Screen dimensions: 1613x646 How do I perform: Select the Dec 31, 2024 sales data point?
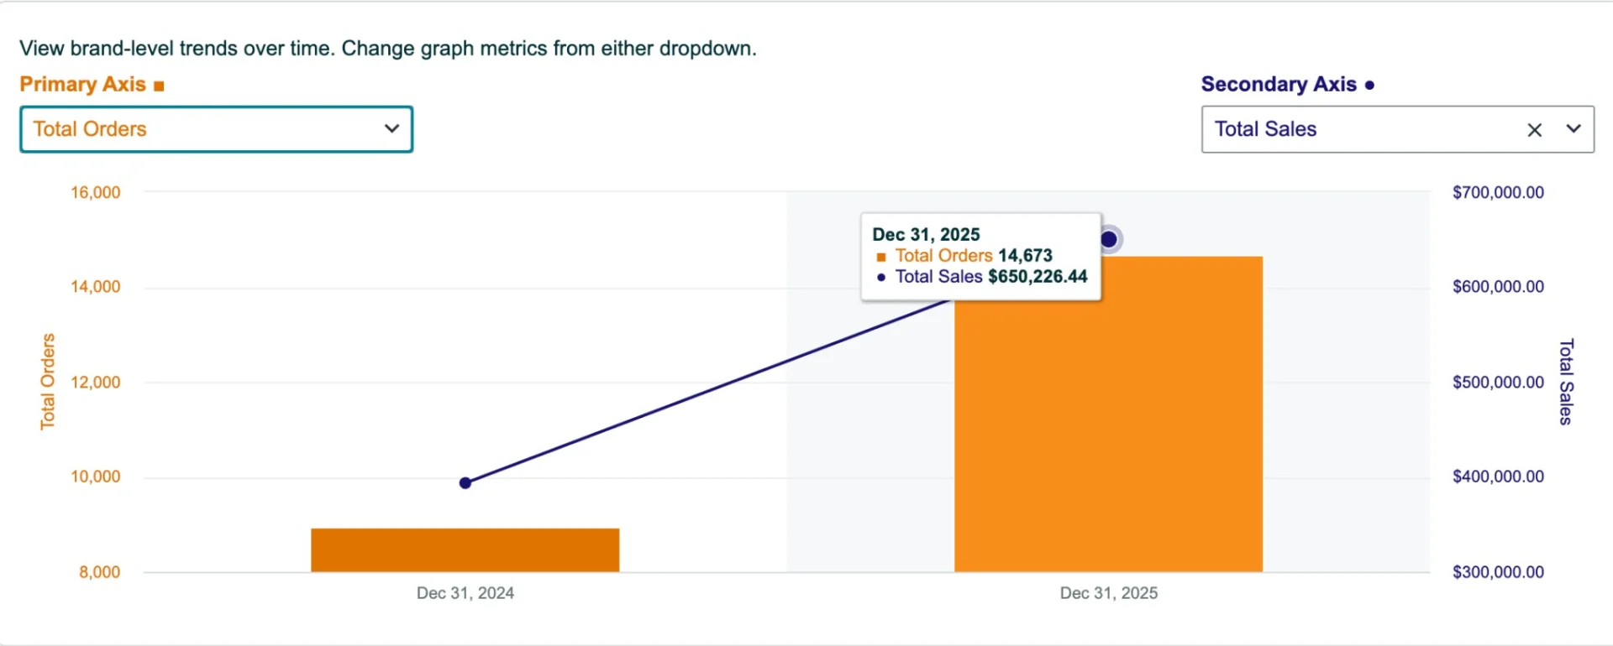click(465, 482)
